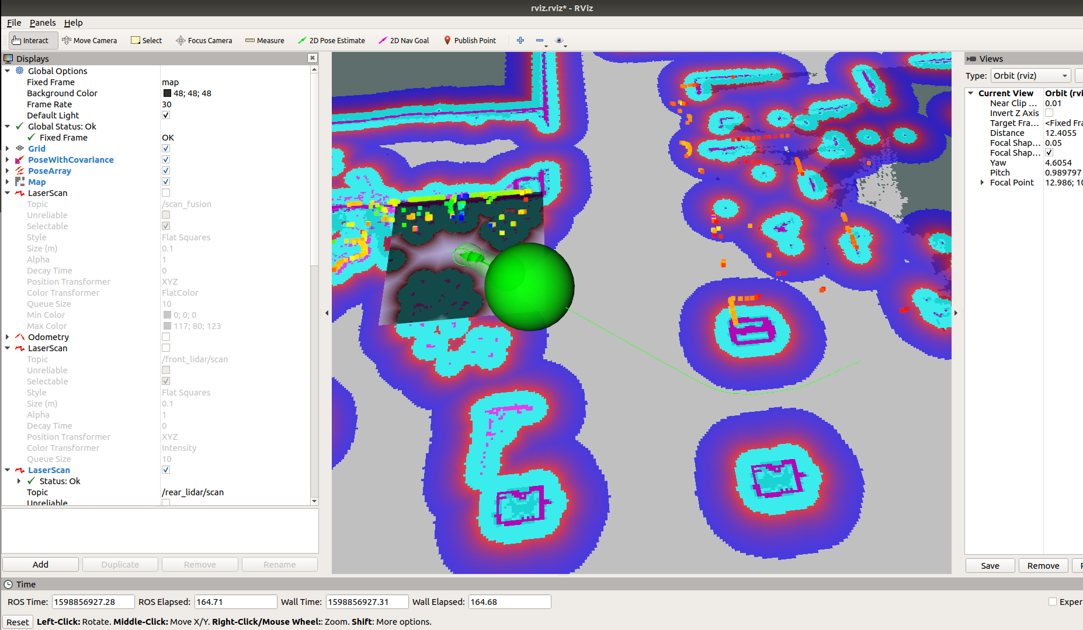This screenshot has height=630, width=1083.
Task: Click the Add display button
Action: point(40,564)
